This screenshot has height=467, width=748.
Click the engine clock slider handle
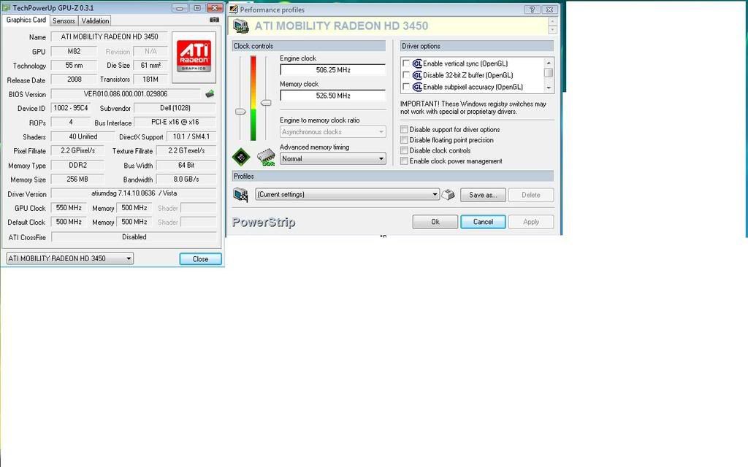[240, 112]
